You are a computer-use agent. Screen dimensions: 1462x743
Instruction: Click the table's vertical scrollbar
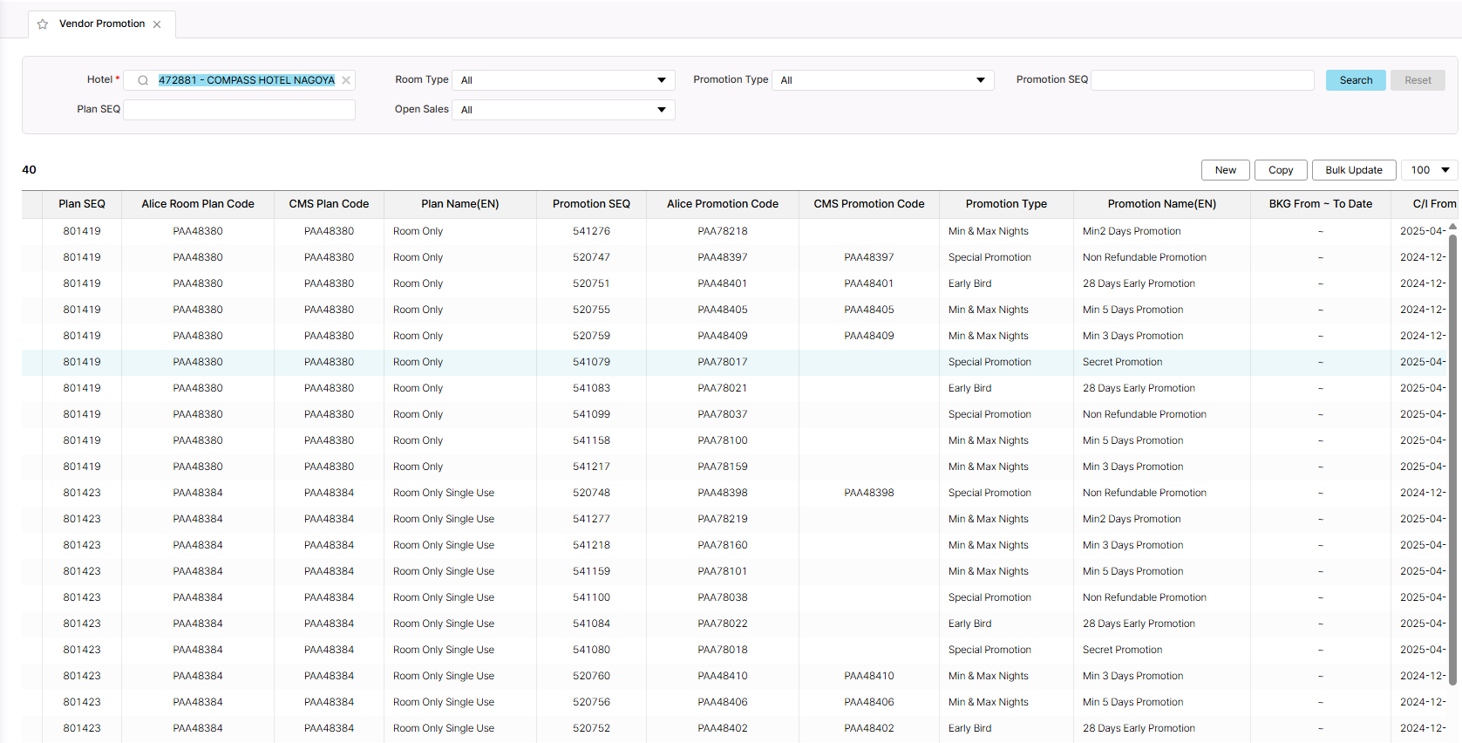(x=1452, y=436)
